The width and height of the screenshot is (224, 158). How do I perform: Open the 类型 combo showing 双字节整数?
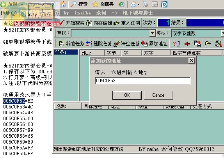(x=197, y=33)
